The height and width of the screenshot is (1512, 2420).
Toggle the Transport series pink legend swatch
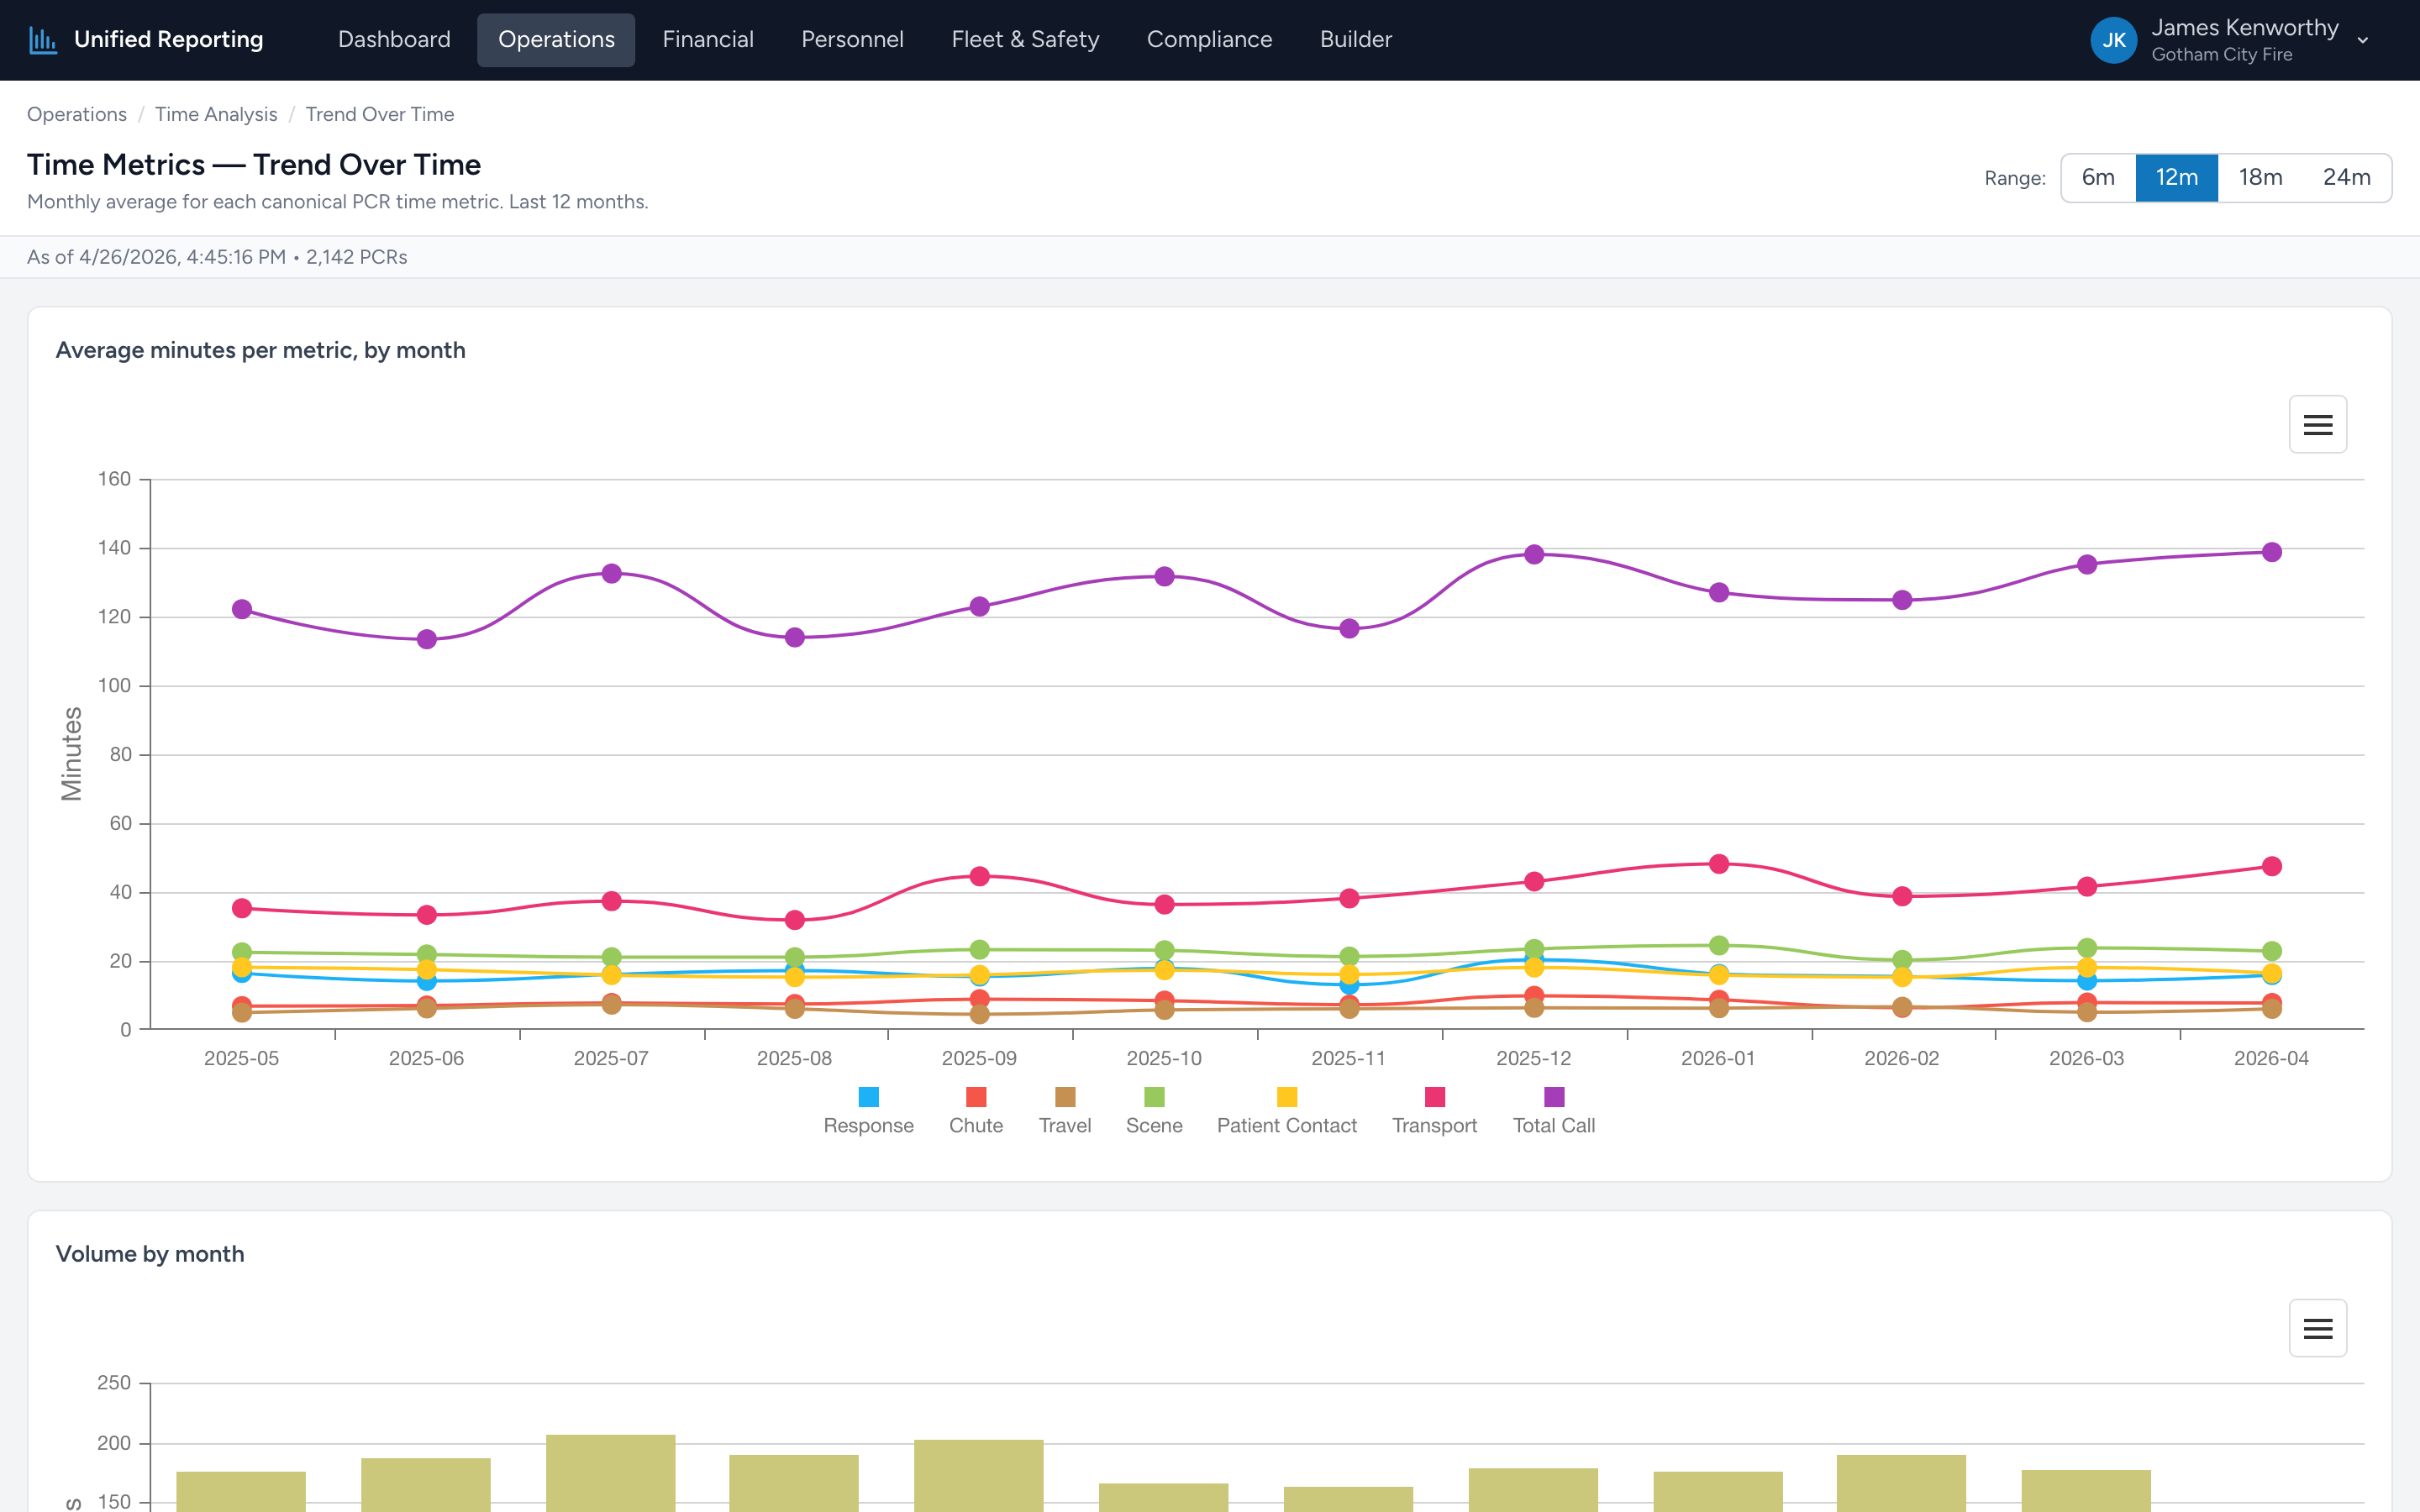1434,1097
